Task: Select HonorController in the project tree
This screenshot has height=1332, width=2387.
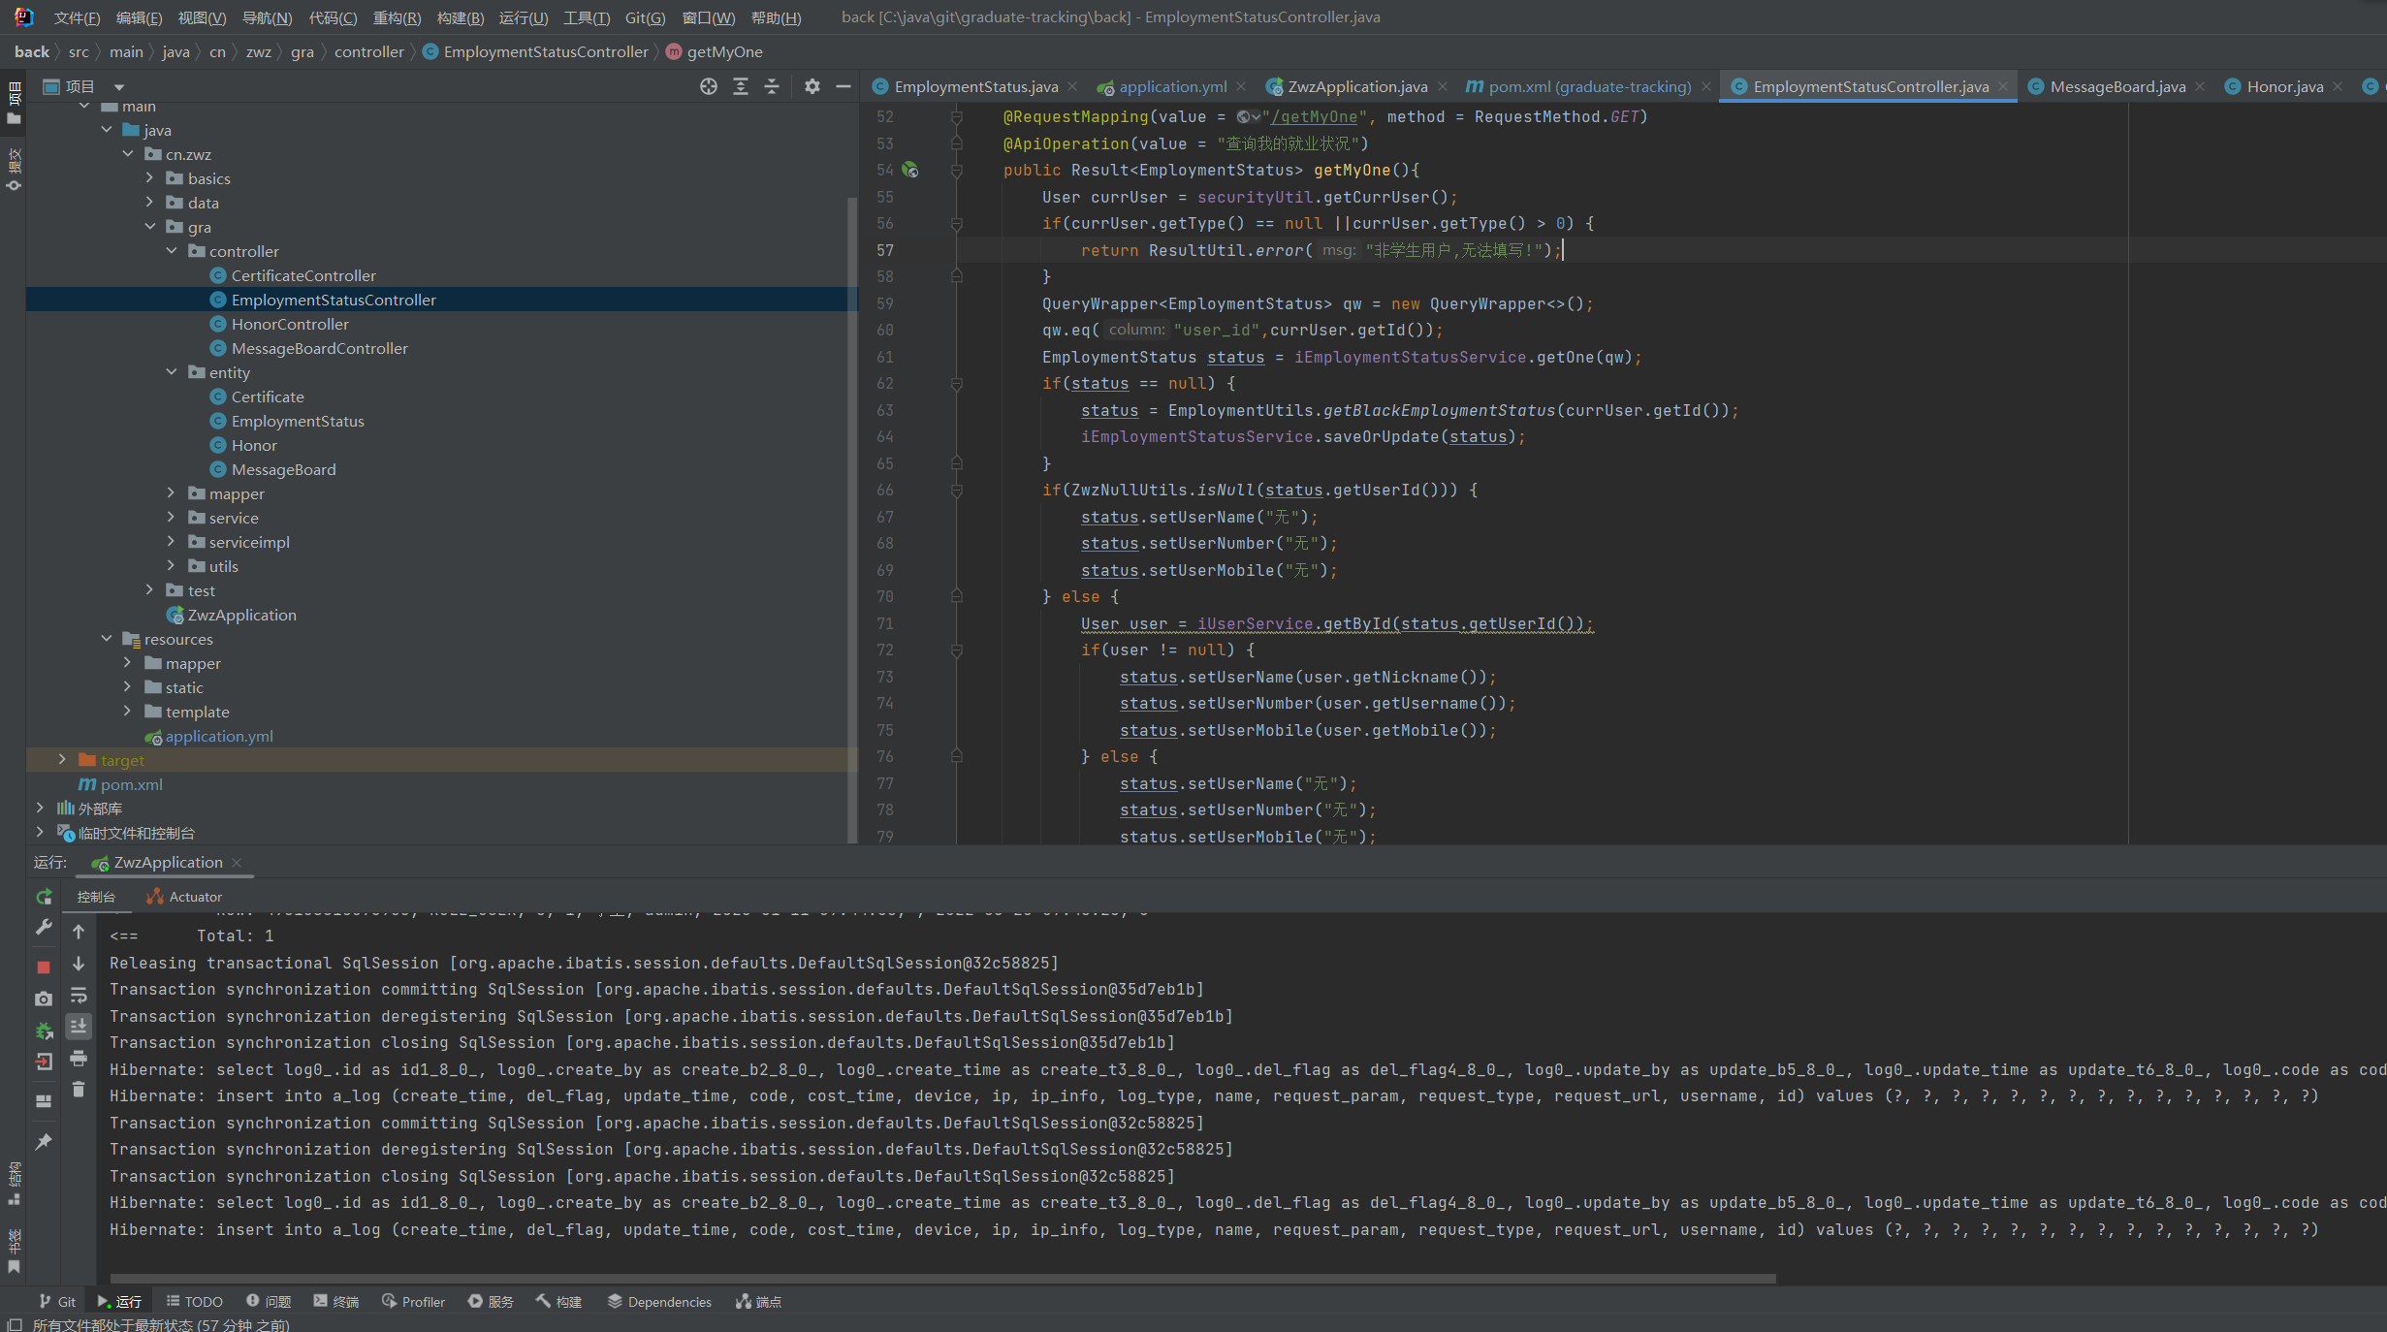Action: 290,324
